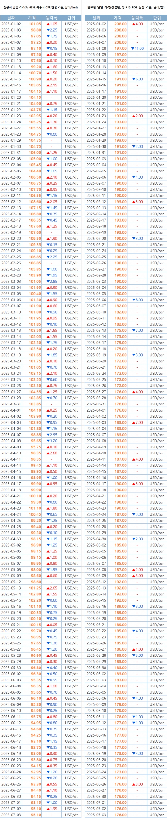The image size is (167, 818).
Task: Click the 원료탄 일일 가격 table title
Action: (x=126, y=7)
